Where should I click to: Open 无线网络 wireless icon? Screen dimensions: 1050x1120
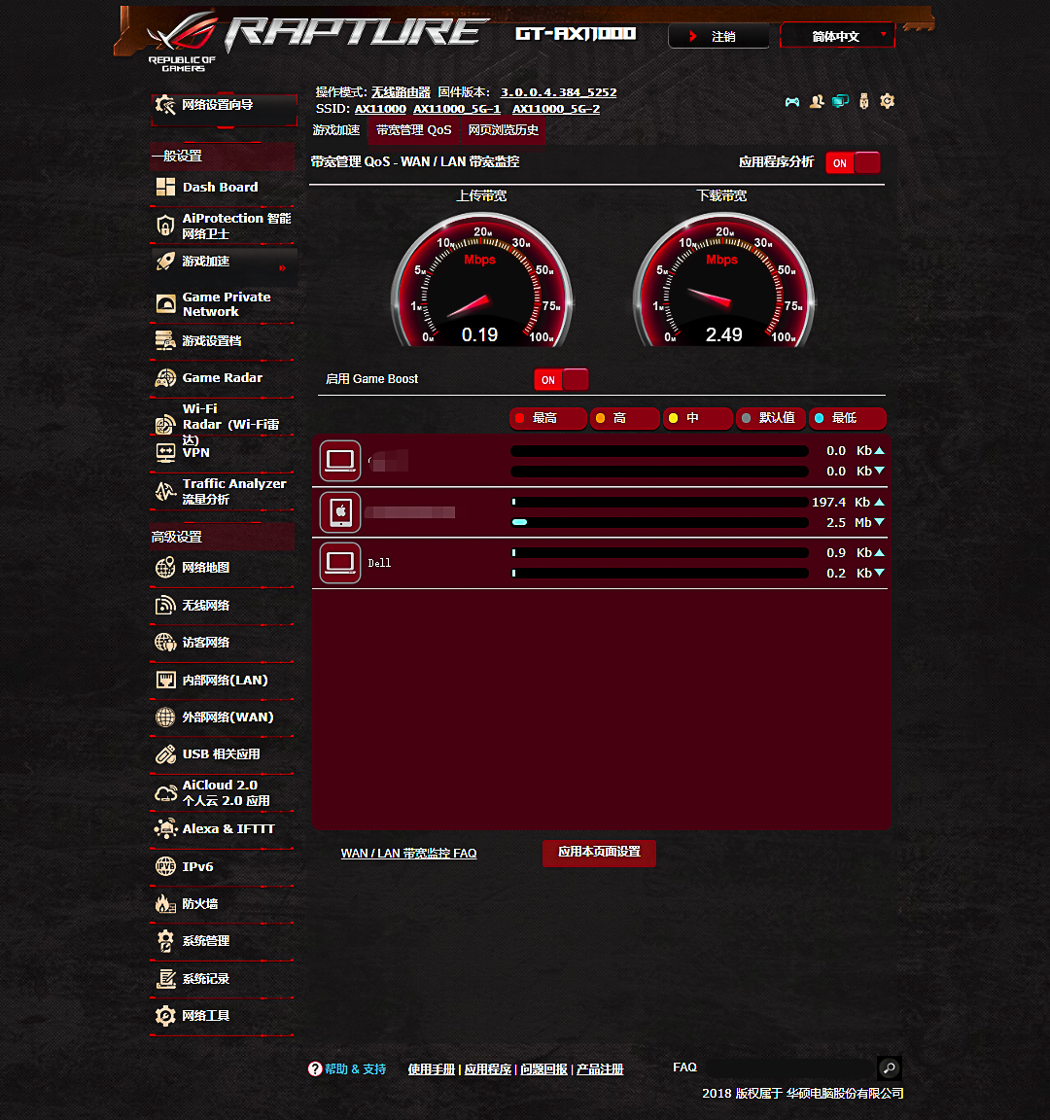(x=165, y=605)
